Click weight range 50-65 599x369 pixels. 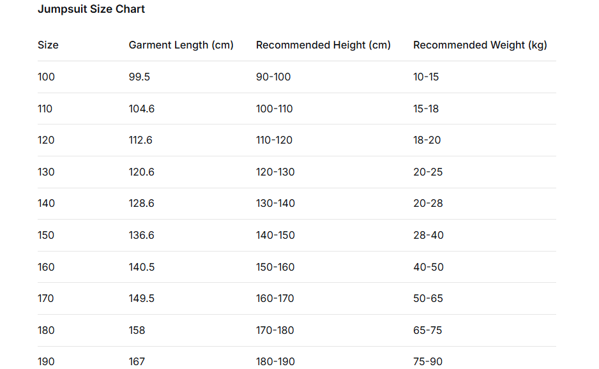pyautogui.click(x=428, y=298)
